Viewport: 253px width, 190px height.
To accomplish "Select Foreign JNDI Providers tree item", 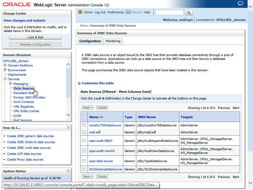I will click(29, 98).
